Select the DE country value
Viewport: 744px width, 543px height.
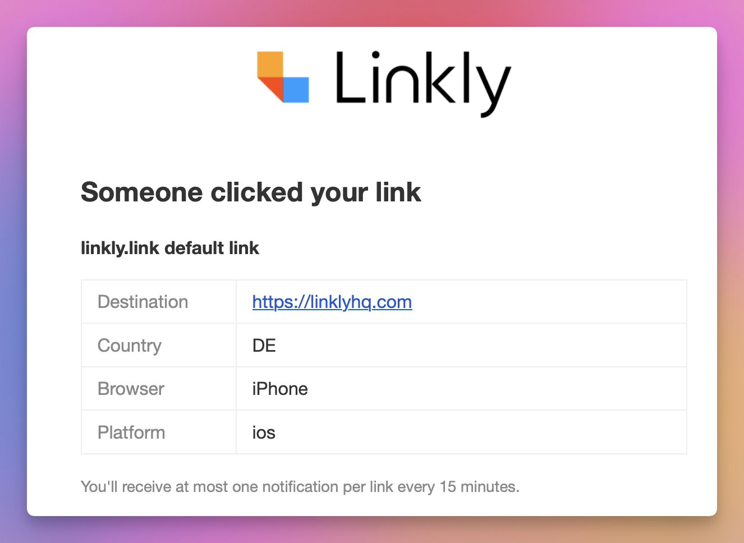pos(264,346)
